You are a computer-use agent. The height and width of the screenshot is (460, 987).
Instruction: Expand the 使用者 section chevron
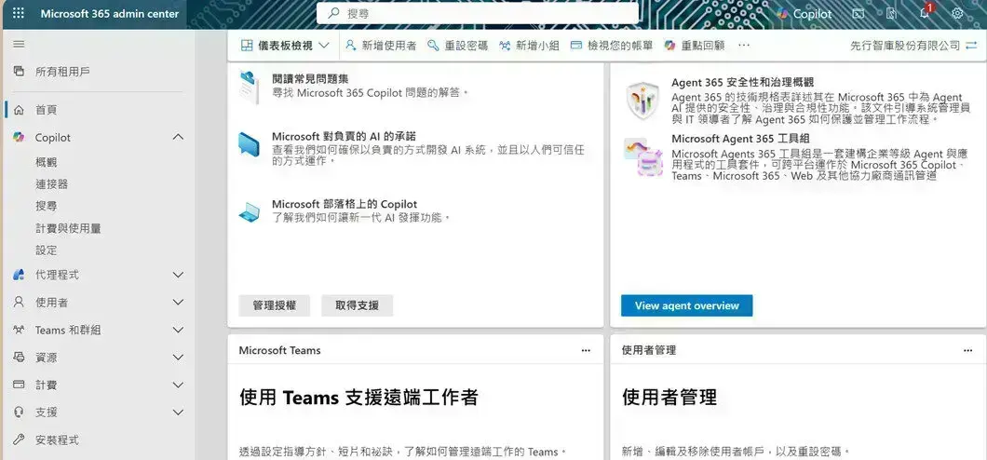click(178, 302)
